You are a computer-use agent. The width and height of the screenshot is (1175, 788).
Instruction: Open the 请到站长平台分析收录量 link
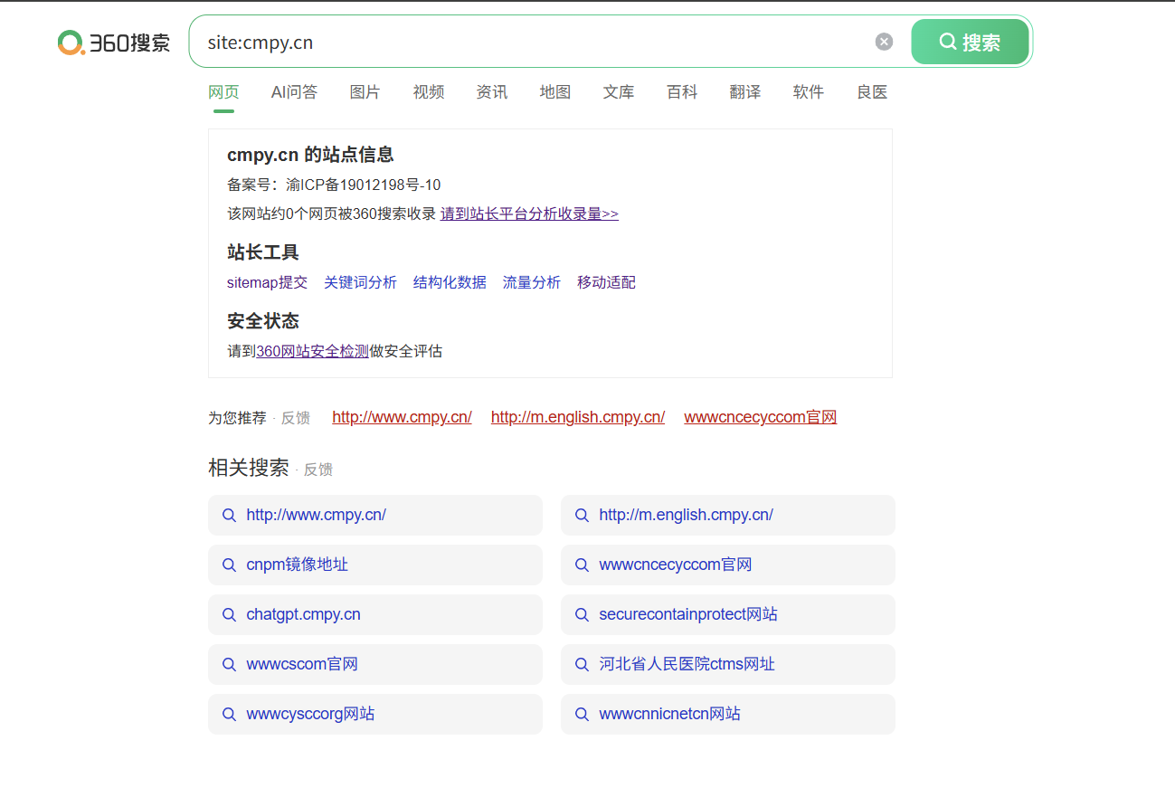(x=529, y=214)
